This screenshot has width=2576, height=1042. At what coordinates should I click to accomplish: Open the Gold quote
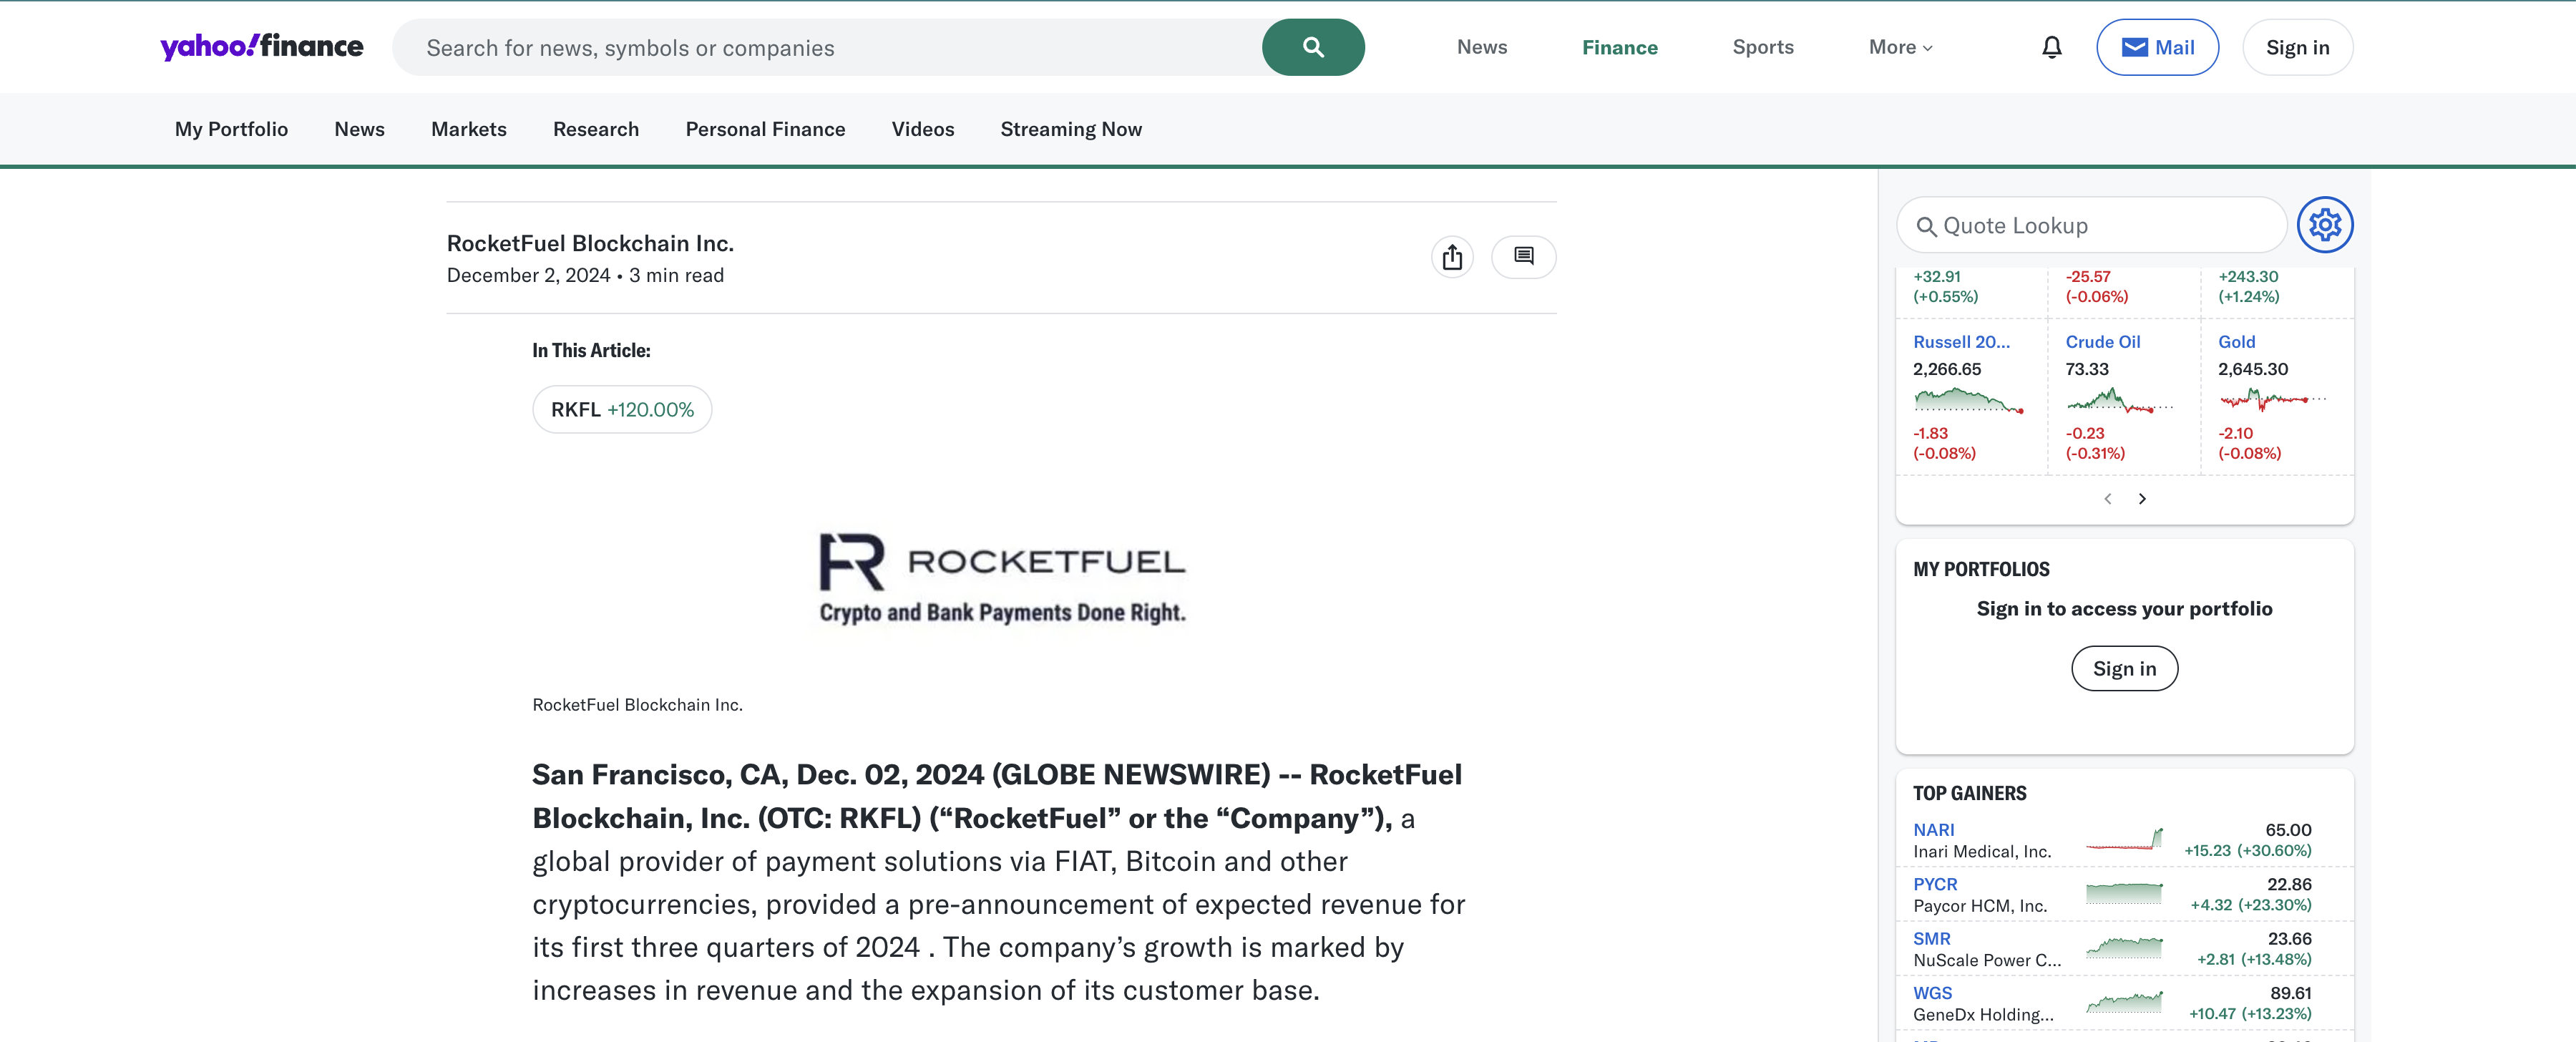pos(2236,342)
